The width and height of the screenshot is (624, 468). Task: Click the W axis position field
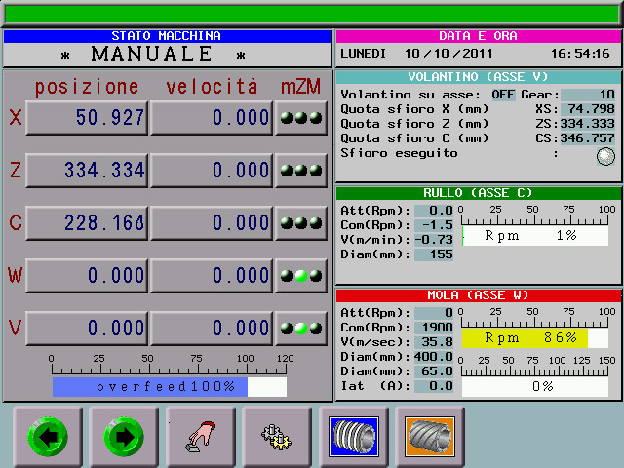pyautogui.click(x=87, y=275)
